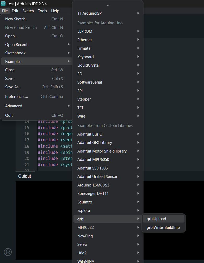Open the SPI examples submenu
The width and height of the screenshot is (204, 263).
[108, 91]
